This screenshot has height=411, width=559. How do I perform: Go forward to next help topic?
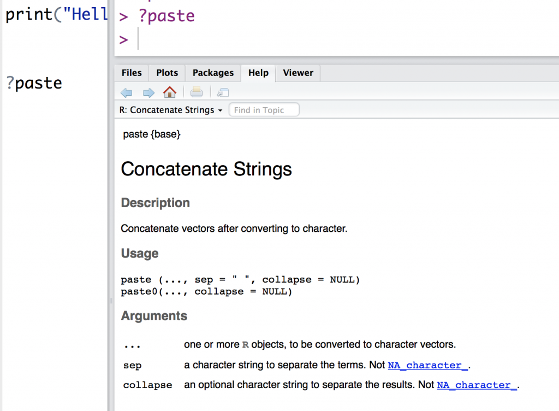(x=148, y=92)
